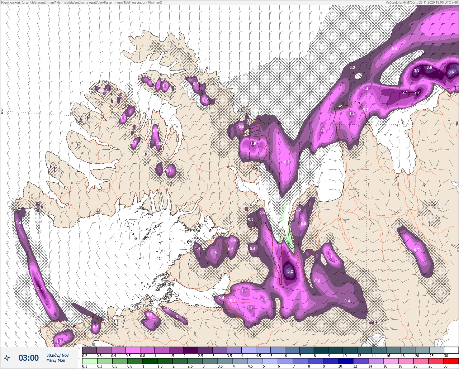Click the 2.7 precipitation value on map
Viewport: 459px width, 369px height.
point(417,92)
